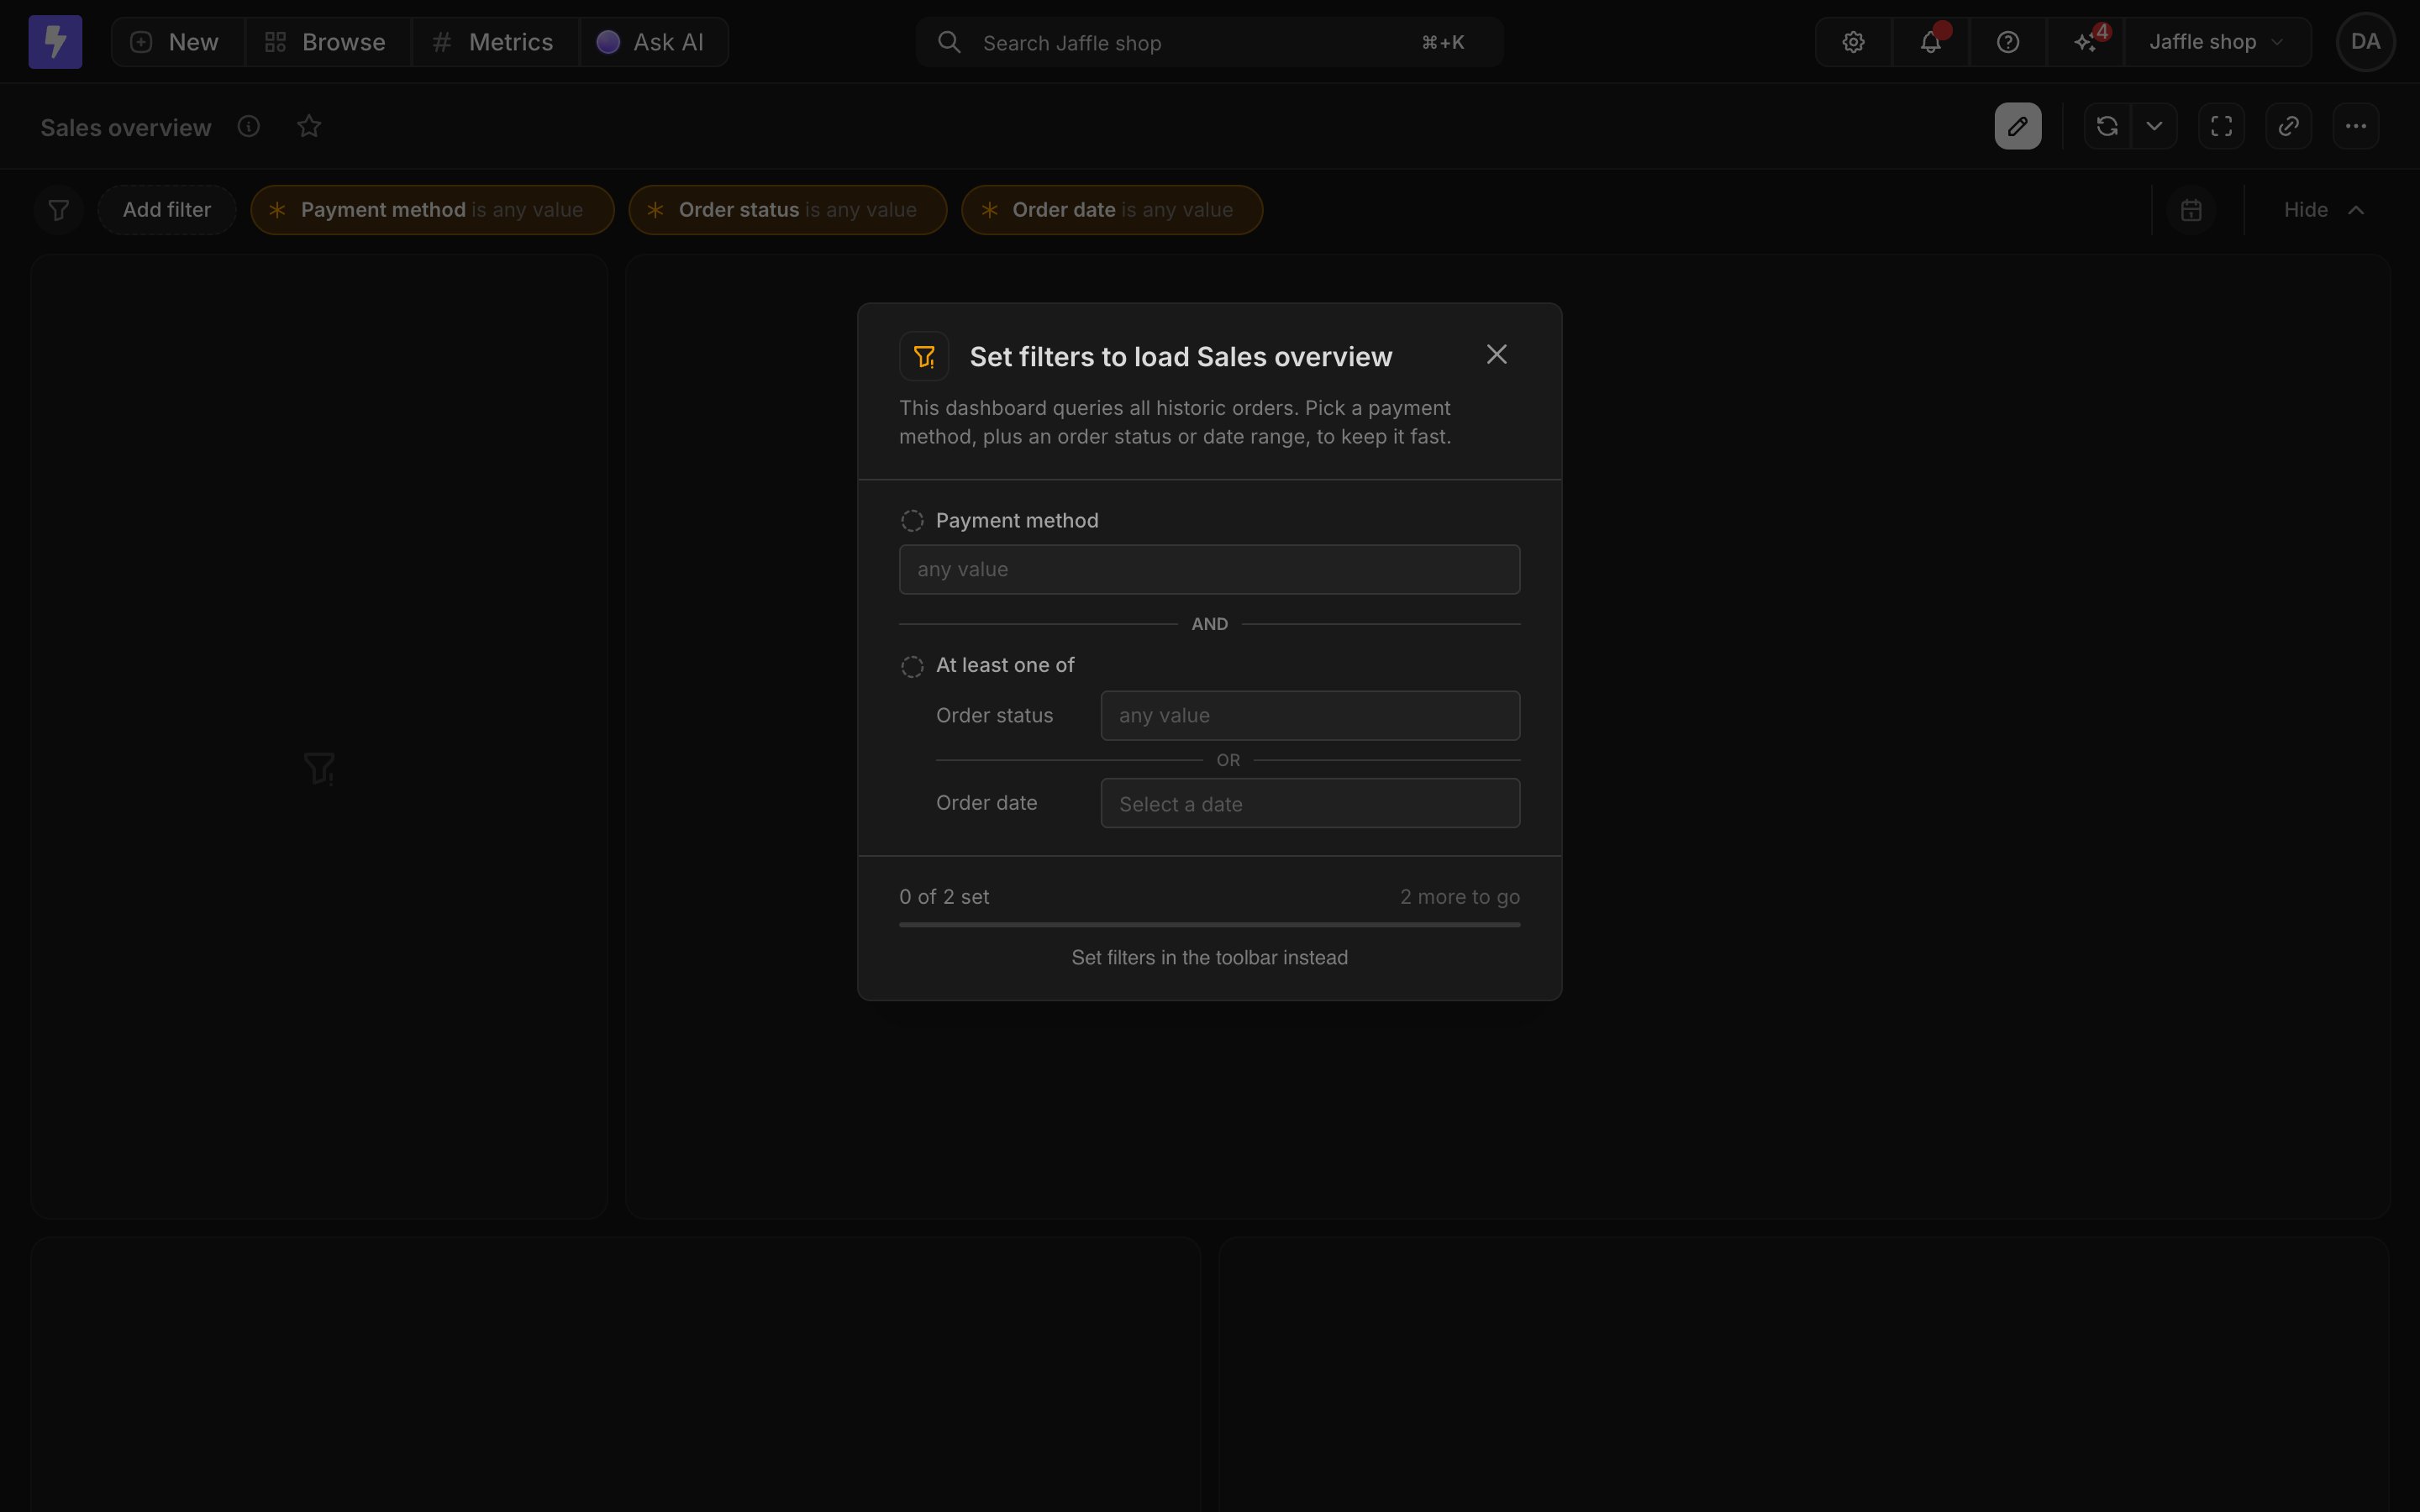
Task: Open the help question mark icon
Action: [2007, 42]
